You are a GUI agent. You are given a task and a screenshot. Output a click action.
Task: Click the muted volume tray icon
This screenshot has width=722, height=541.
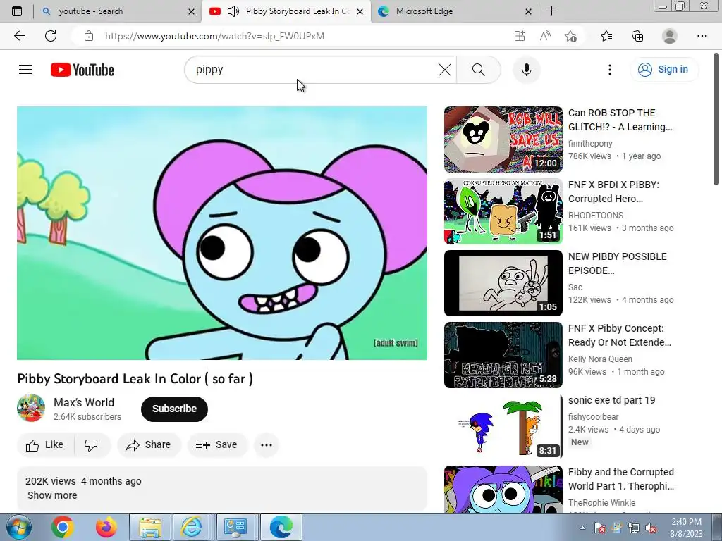tap(651, 528)
